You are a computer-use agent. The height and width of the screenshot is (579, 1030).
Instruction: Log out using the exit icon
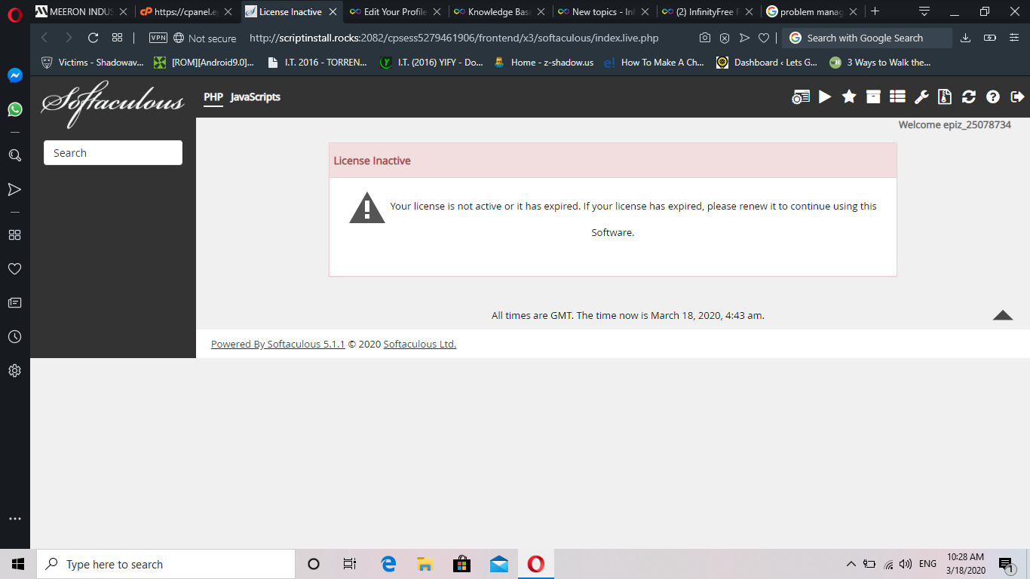pyautogui.click(x=1017, y=96)
